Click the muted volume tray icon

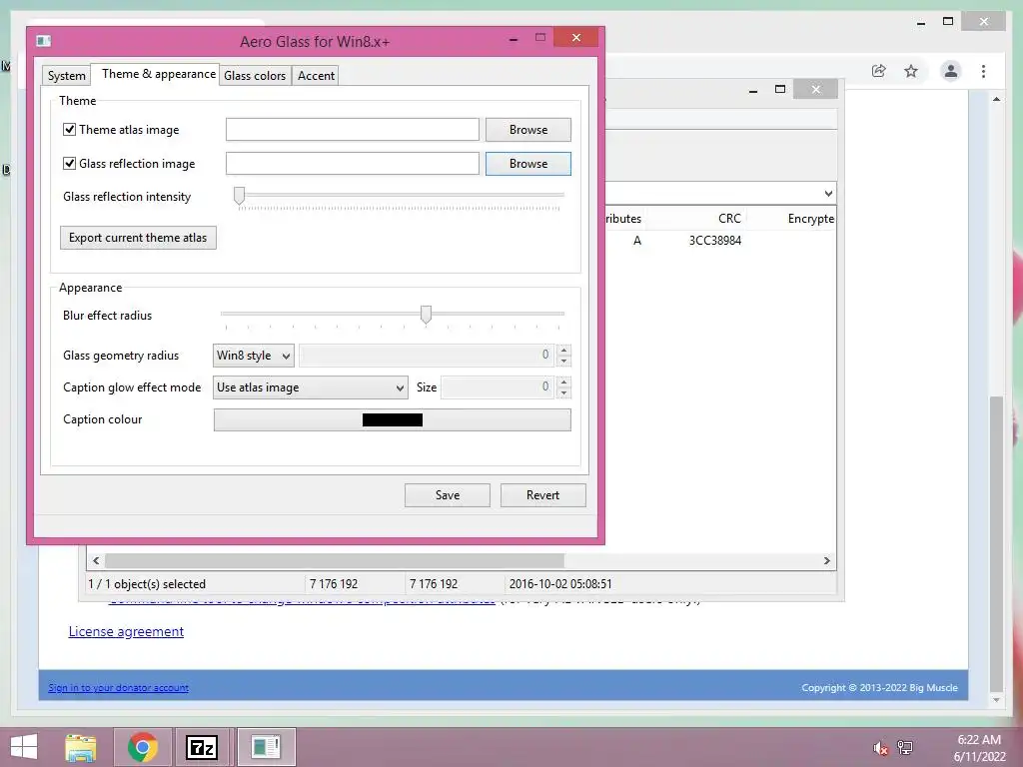(x=880, y=747)
